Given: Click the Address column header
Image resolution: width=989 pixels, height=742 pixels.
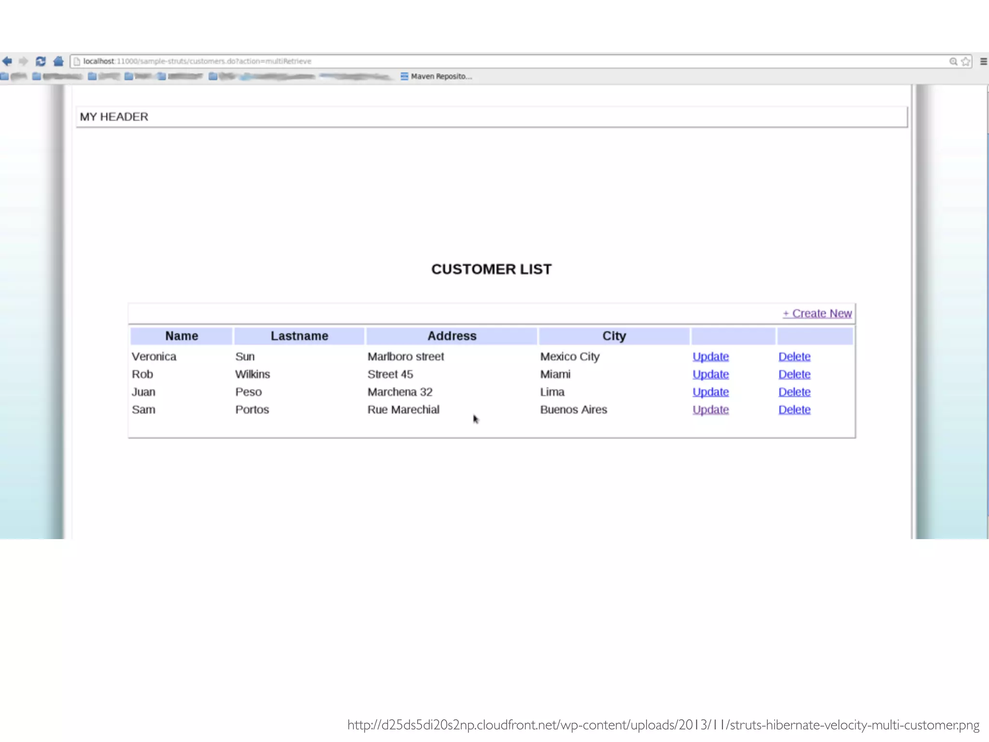Looking at the screenshot, I should click(x=452, y=336).
